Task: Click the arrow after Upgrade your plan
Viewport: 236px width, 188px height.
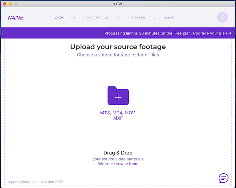Action: tap(230, 33)
